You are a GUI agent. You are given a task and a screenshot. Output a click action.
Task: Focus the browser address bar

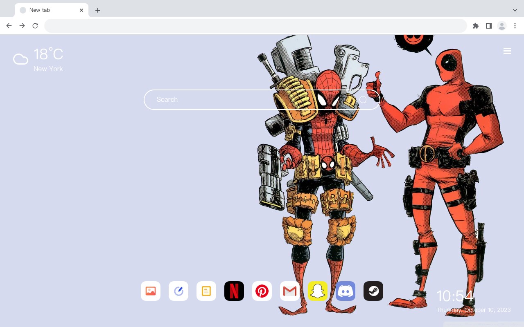[255, 26]
